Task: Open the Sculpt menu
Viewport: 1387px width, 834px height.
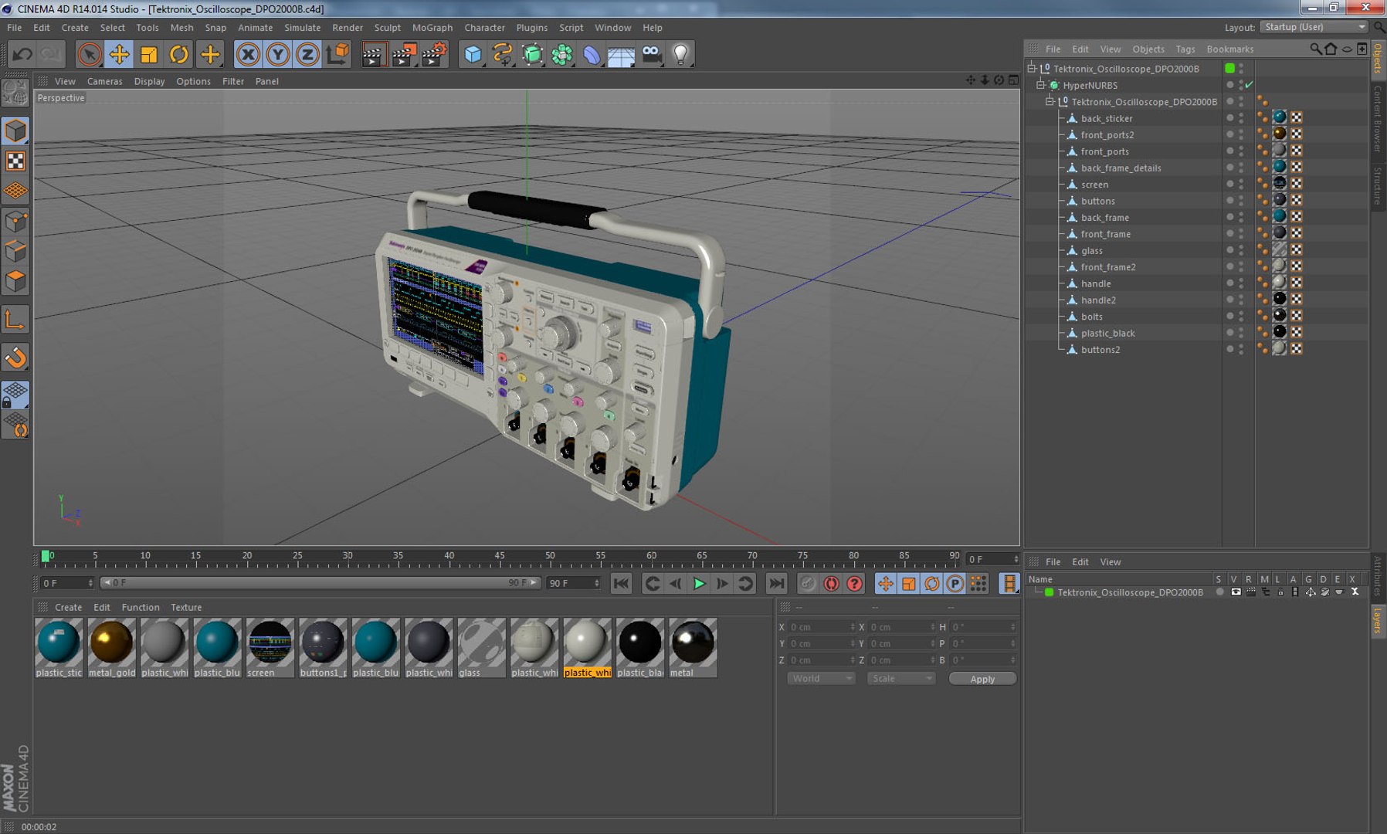Action: point(387,27)
